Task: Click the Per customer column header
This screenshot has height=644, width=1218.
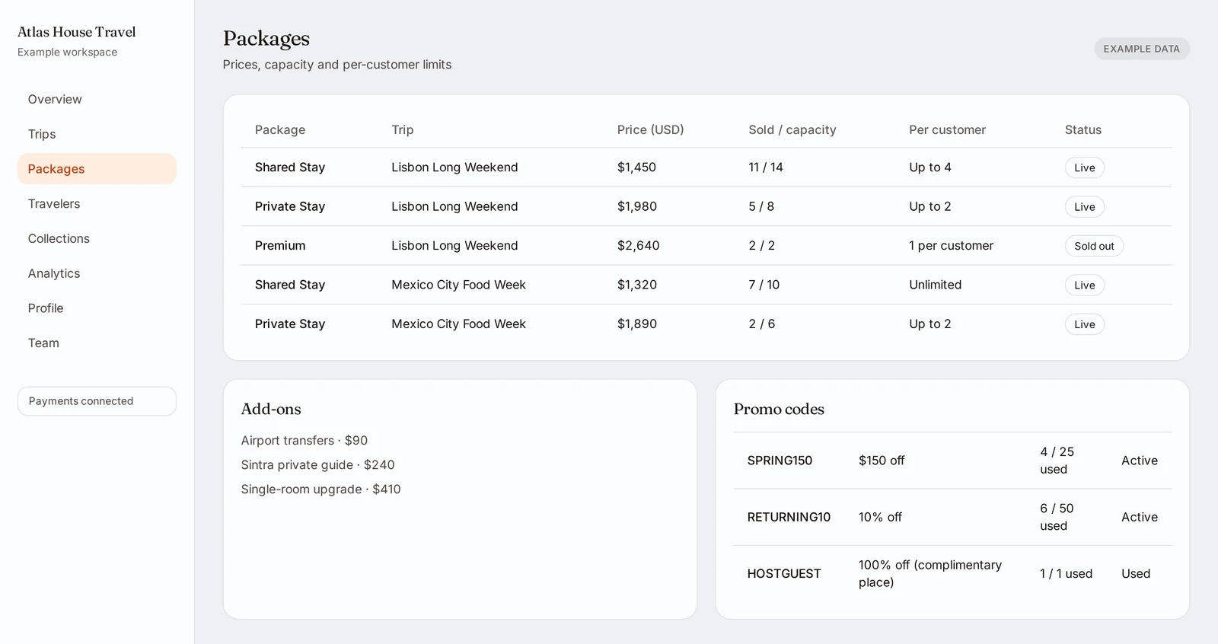Action: (x=948, y=130)
